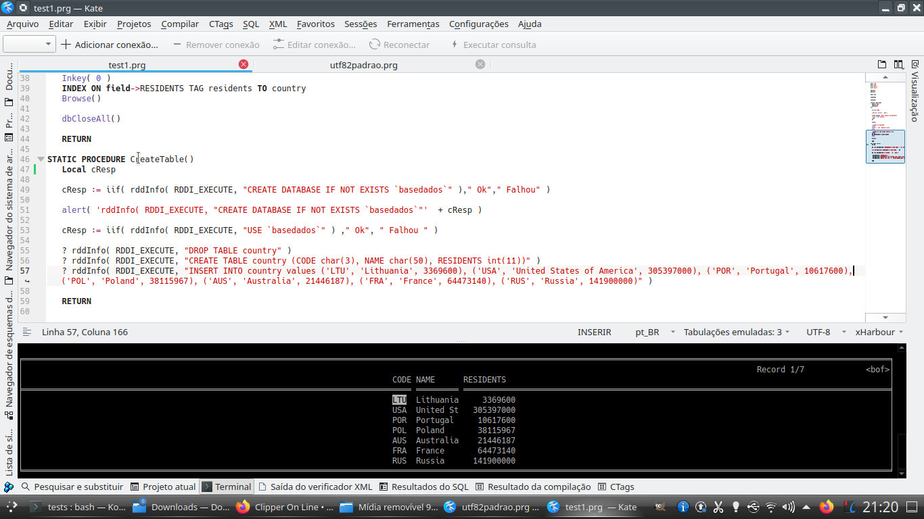Click the Linha 57, Coluna 166 indicator
This screenshot has width=924, height=519.
click(x=85, y=332)
